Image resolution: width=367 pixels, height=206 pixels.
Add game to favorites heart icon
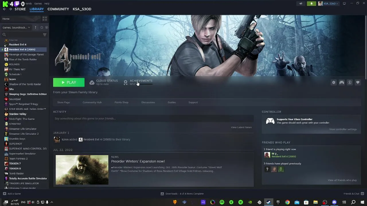point(358,82)
